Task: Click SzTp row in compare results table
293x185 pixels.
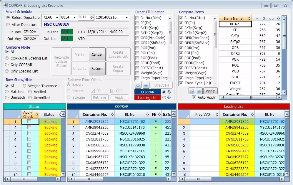Action: tap(249, 36)
